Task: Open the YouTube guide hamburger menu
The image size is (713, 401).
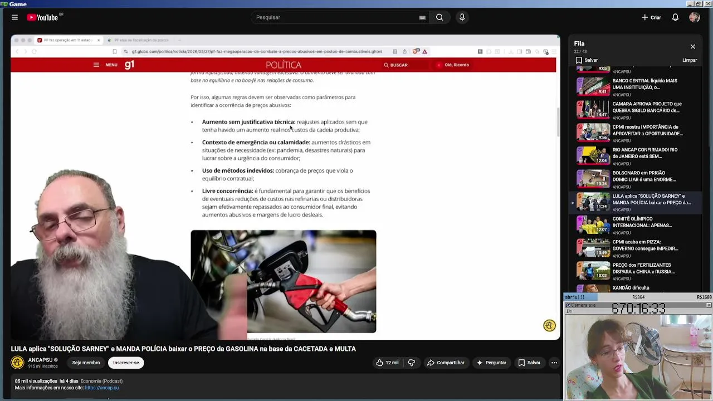Action: pyautogui.click(x=14, y=17)
